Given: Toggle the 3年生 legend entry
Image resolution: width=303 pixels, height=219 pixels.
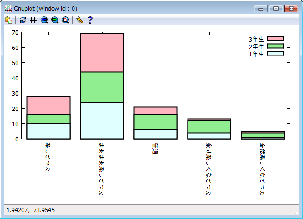Looking at the screenshot, I should tap(267, 39).
